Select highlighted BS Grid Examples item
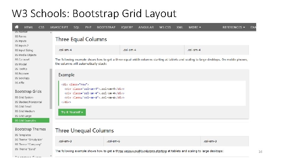This screenshot has width=284, height=159. point(30,120)
